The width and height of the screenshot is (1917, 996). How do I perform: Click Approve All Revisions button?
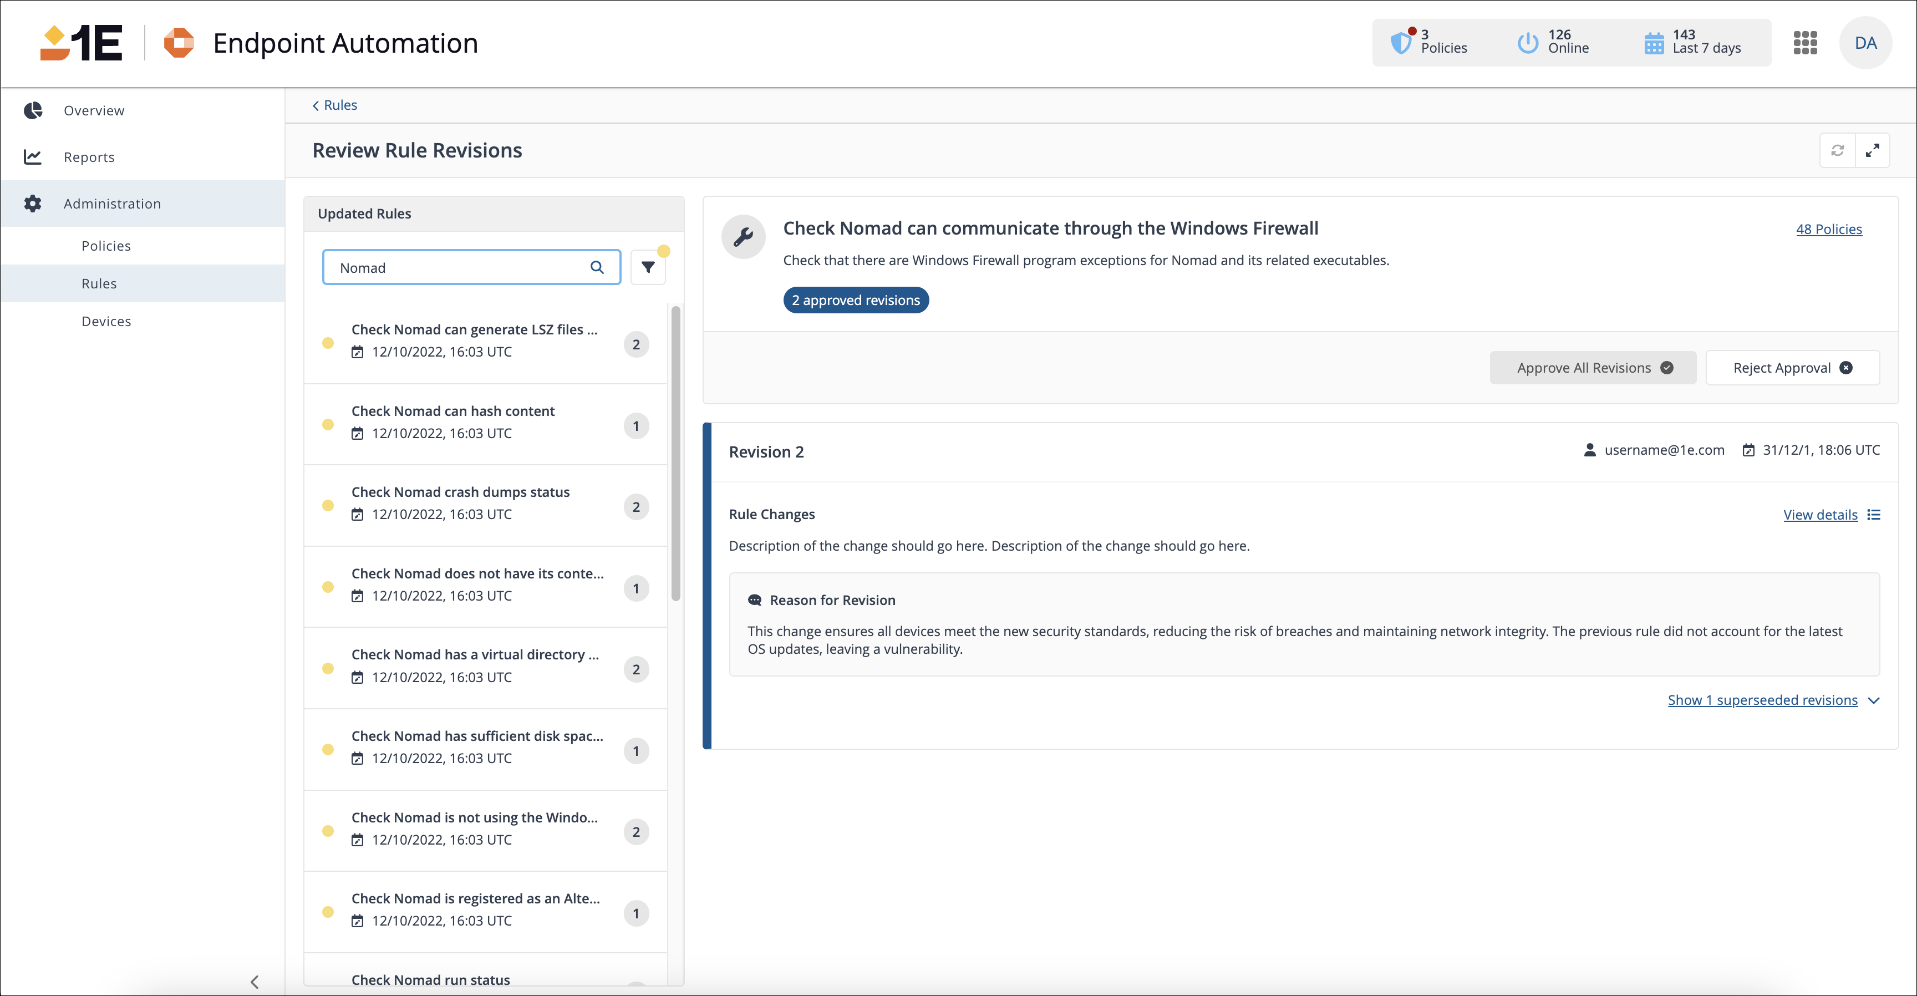1593,368
